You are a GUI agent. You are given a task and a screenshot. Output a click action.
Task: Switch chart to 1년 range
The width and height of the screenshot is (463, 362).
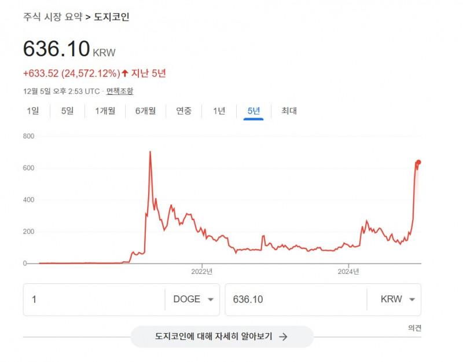tap(219, 111)
